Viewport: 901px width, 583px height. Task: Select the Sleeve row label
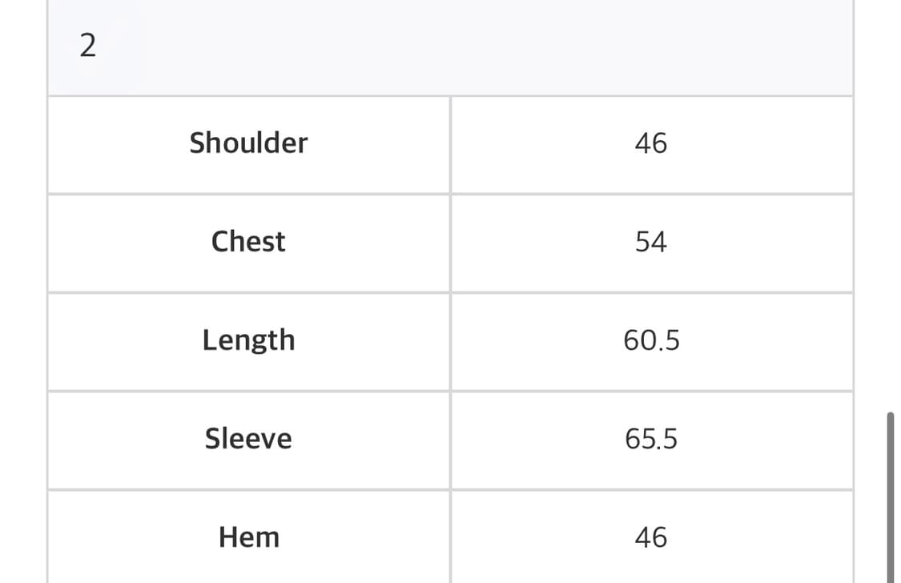pyautogui.click(x=248, y=439)
